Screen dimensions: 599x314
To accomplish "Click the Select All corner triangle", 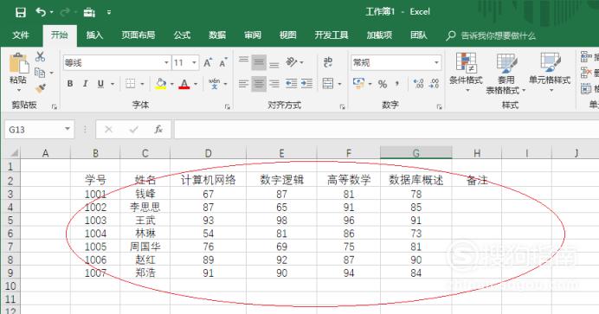I will coord(14,153).
